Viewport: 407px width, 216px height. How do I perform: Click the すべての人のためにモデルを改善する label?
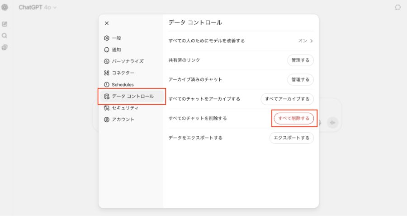(207, 41)
